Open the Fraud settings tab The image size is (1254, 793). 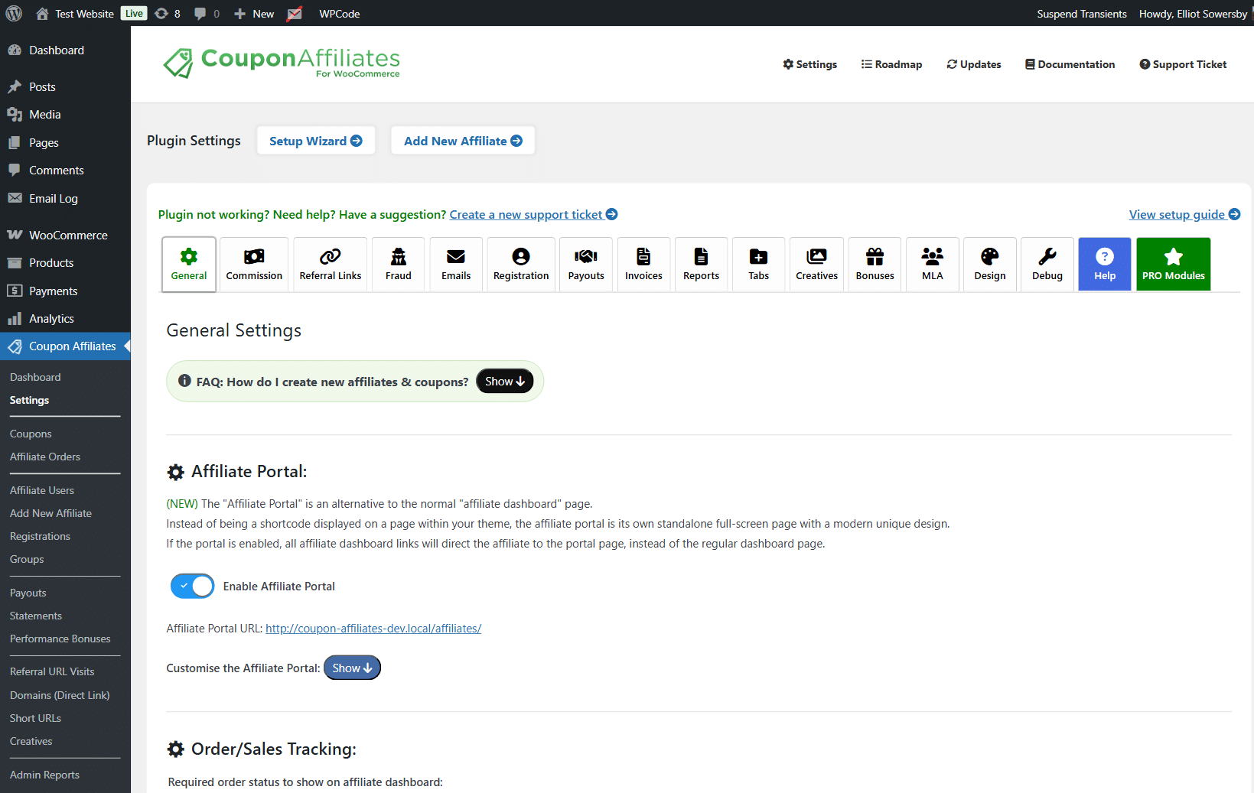coord(399,265)
